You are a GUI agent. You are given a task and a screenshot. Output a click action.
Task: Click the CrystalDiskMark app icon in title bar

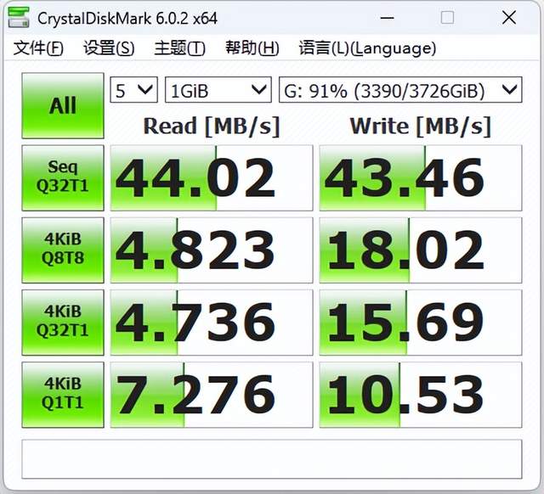19,17
